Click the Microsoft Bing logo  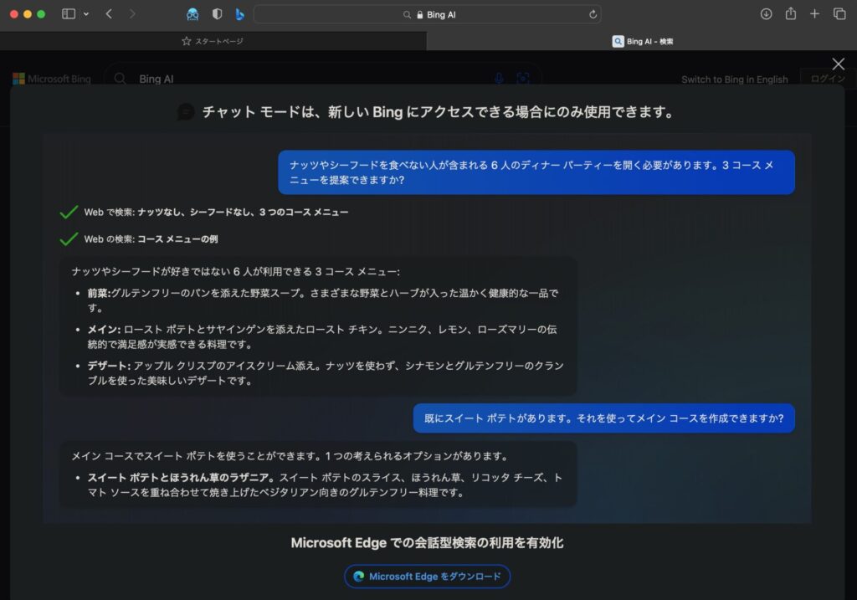(52, 79)
